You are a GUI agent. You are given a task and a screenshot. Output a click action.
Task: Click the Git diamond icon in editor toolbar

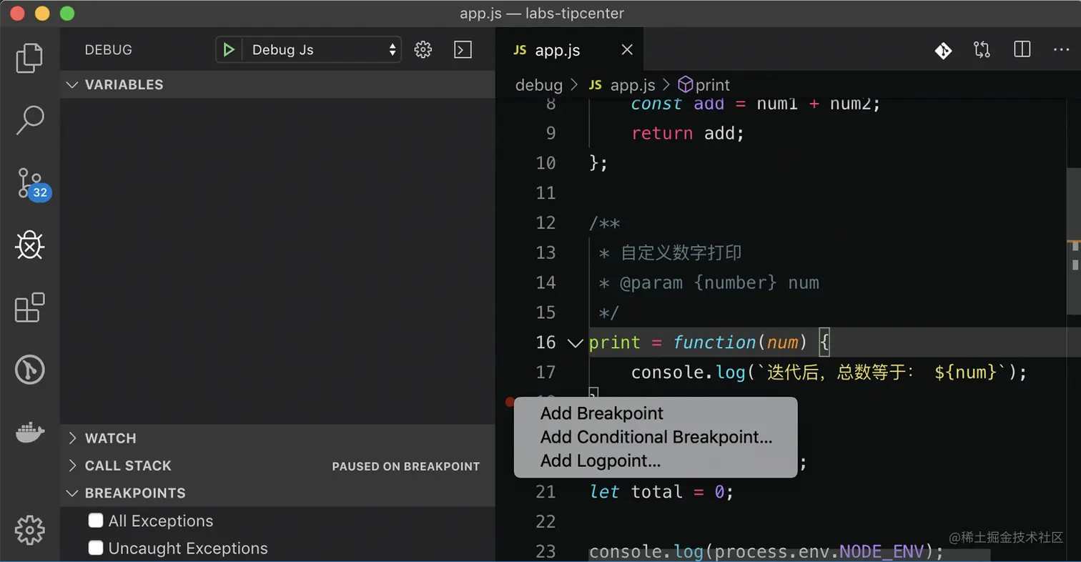943,50
